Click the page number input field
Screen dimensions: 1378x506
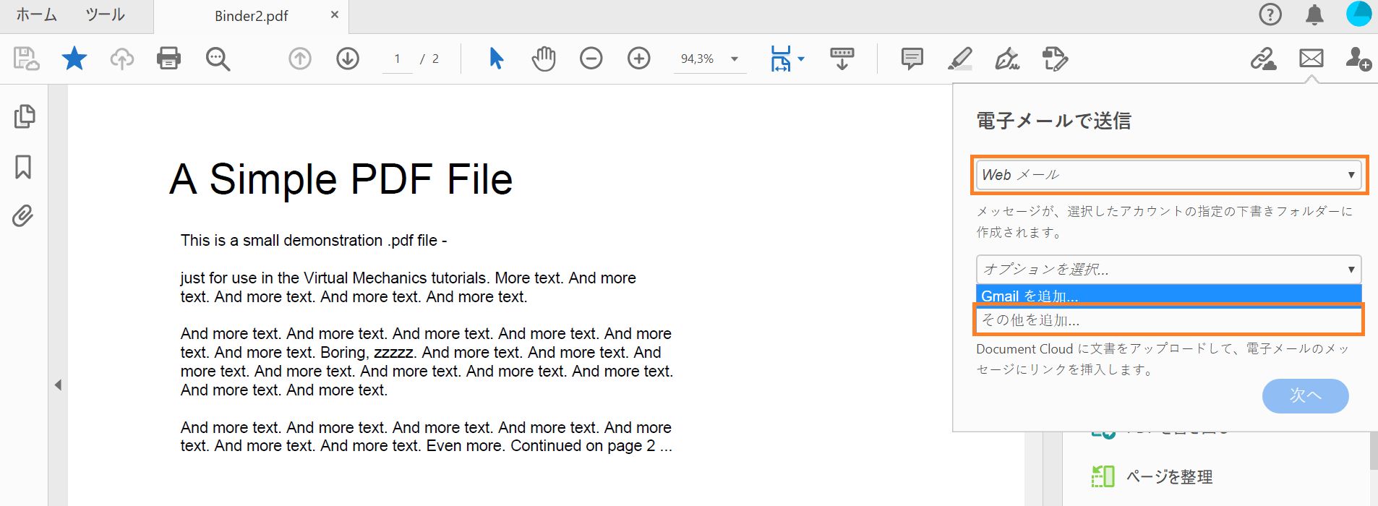(397, 59)
